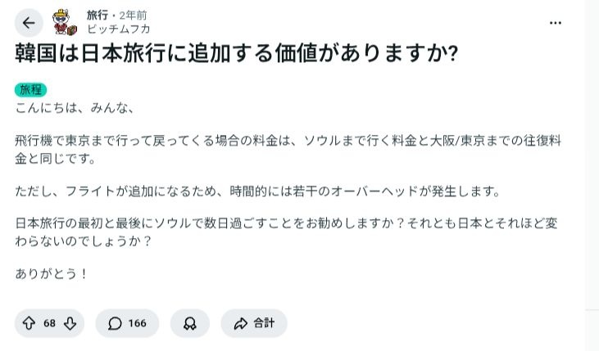Open the 旅行 community link
The width and height of the screenshot is (599, 351).
tap(98, 16)
